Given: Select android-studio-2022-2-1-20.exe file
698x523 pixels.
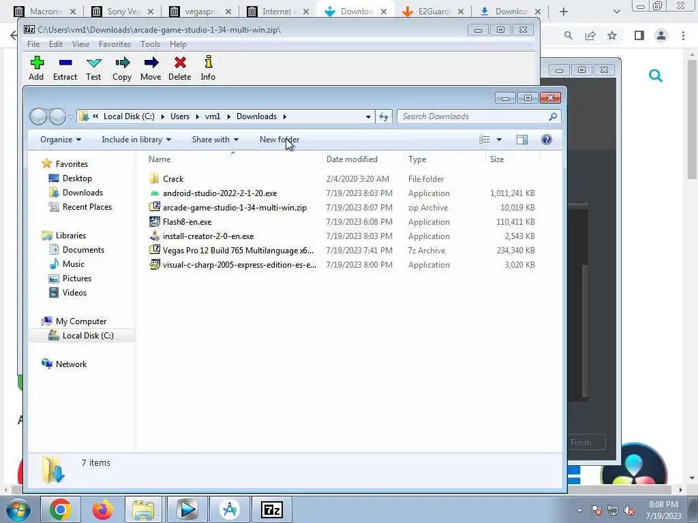Looking at the screenshot, I should click(219, 193).
